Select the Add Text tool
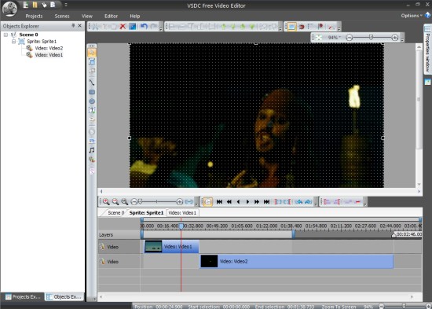 click(x=92, y=110)
